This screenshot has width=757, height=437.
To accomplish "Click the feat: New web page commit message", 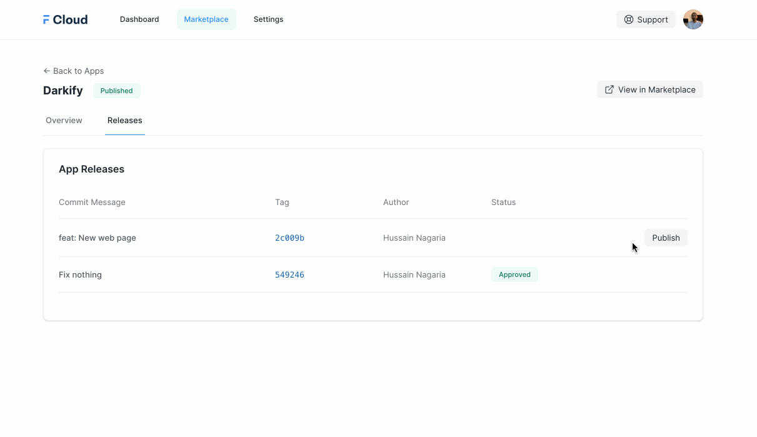I will (98, 238).
